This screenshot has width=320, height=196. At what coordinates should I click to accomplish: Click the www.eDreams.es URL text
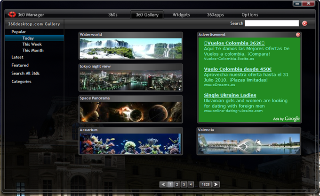(220, 85)
